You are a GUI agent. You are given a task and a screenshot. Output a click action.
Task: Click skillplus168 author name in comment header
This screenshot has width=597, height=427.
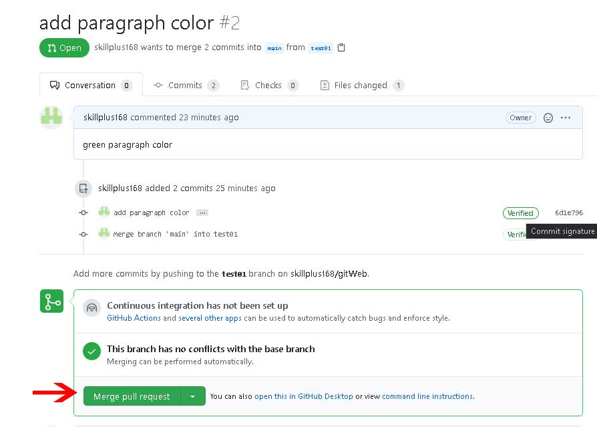tap(106, 118)
